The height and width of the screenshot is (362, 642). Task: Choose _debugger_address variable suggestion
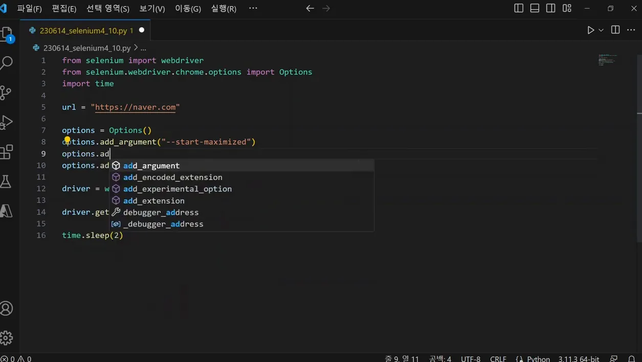[242, 224]
